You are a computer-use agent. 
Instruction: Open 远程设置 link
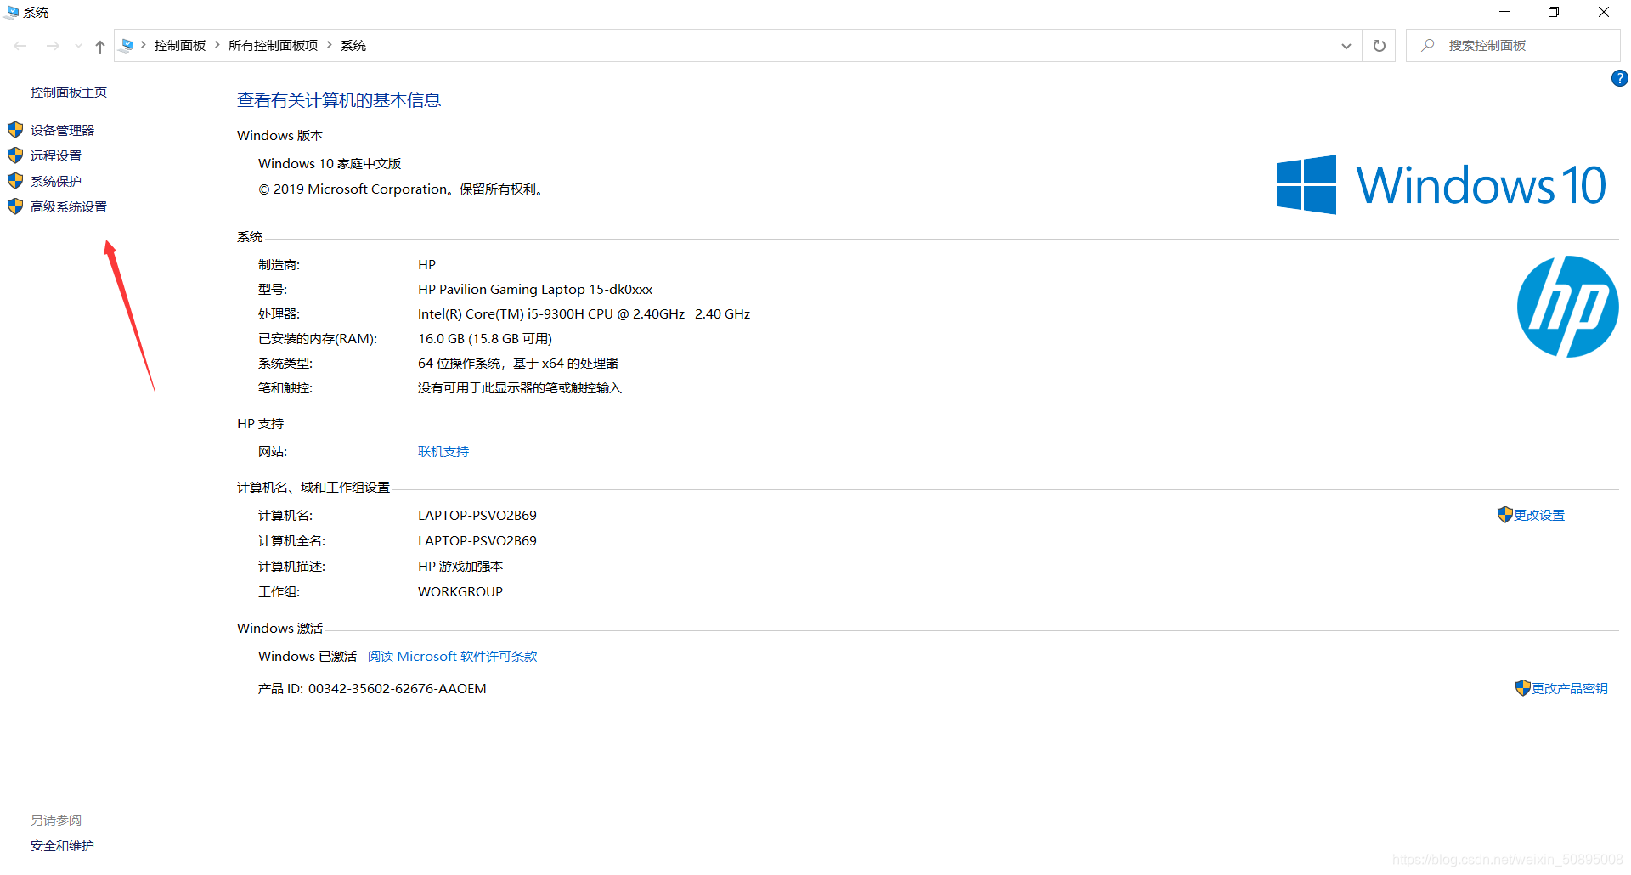tap(56, 155)
